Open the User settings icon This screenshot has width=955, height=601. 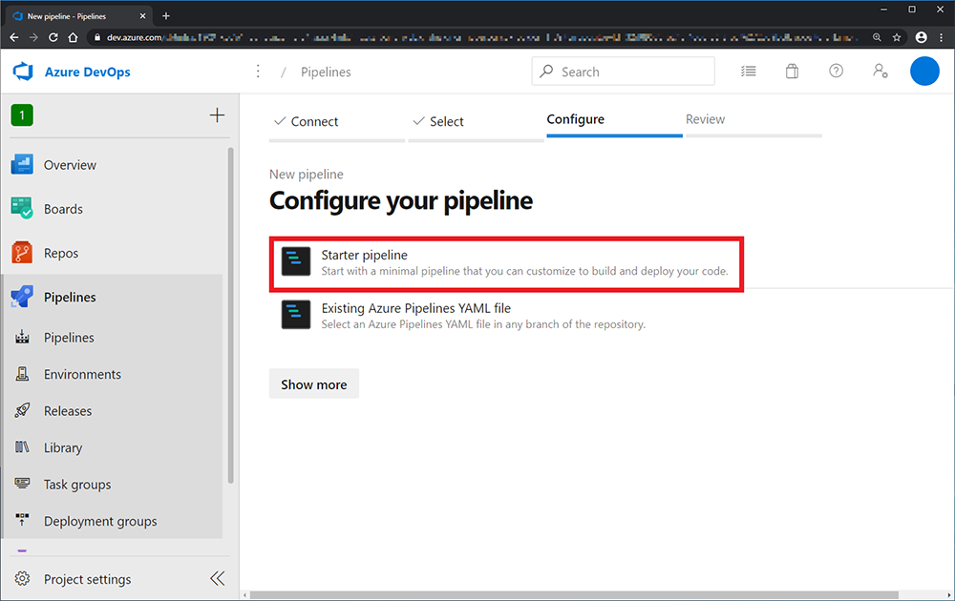[x=881, y=72]
